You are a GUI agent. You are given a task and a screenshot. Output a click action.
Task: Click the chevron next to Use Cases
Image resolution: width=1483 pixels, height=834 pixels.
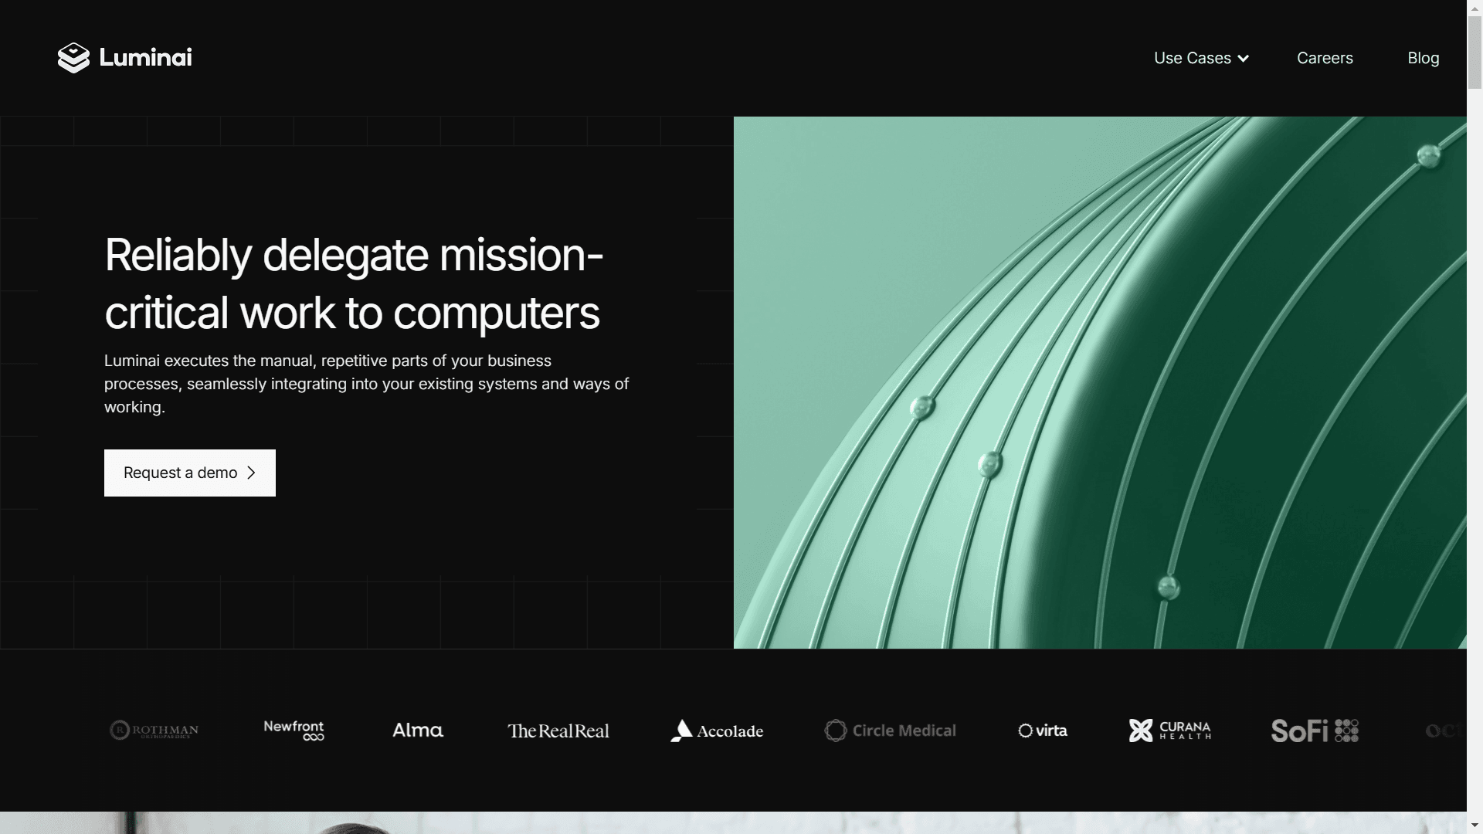click(1243, 59)
